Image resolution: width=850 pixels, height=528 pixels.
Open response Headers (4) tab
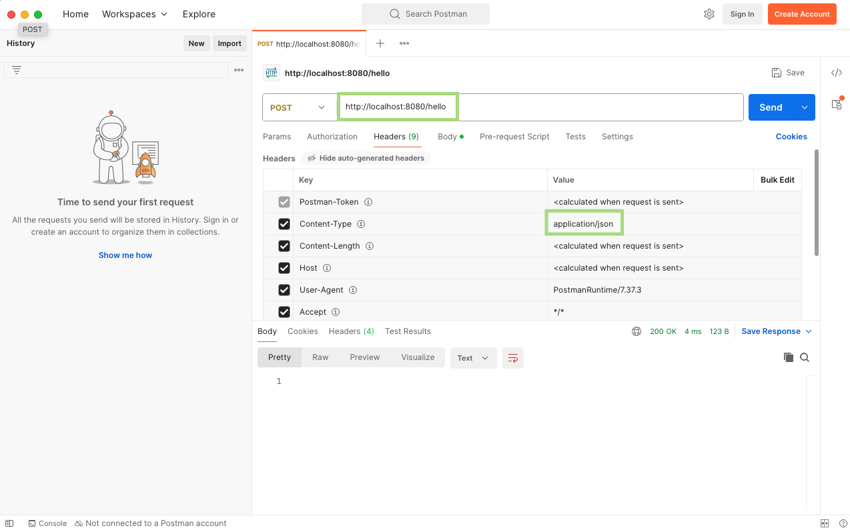[351, 331]
